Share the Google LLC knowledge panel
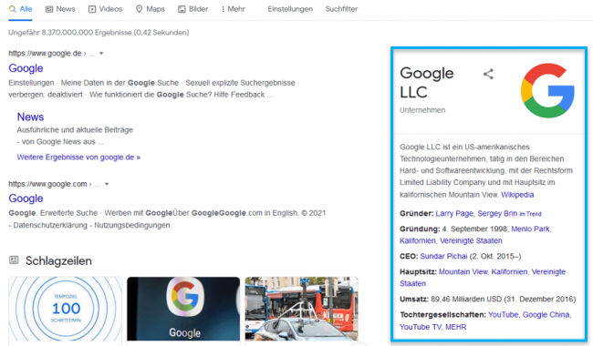 tap(488, 74)
